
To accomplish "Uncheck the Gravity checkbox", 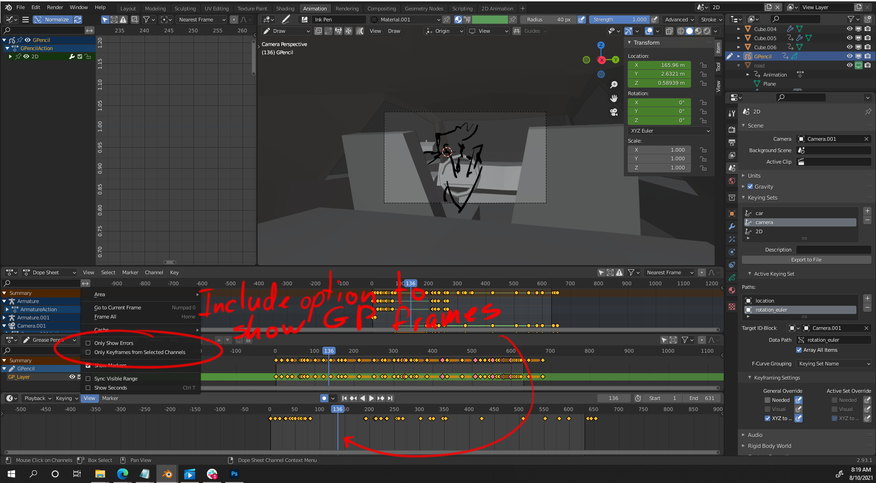I will (750, 186).
